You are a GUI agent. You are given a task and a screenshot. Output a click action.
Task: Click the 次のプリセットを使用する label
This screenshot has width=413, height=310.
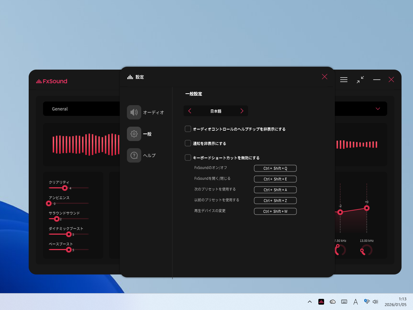click(215, 189)
